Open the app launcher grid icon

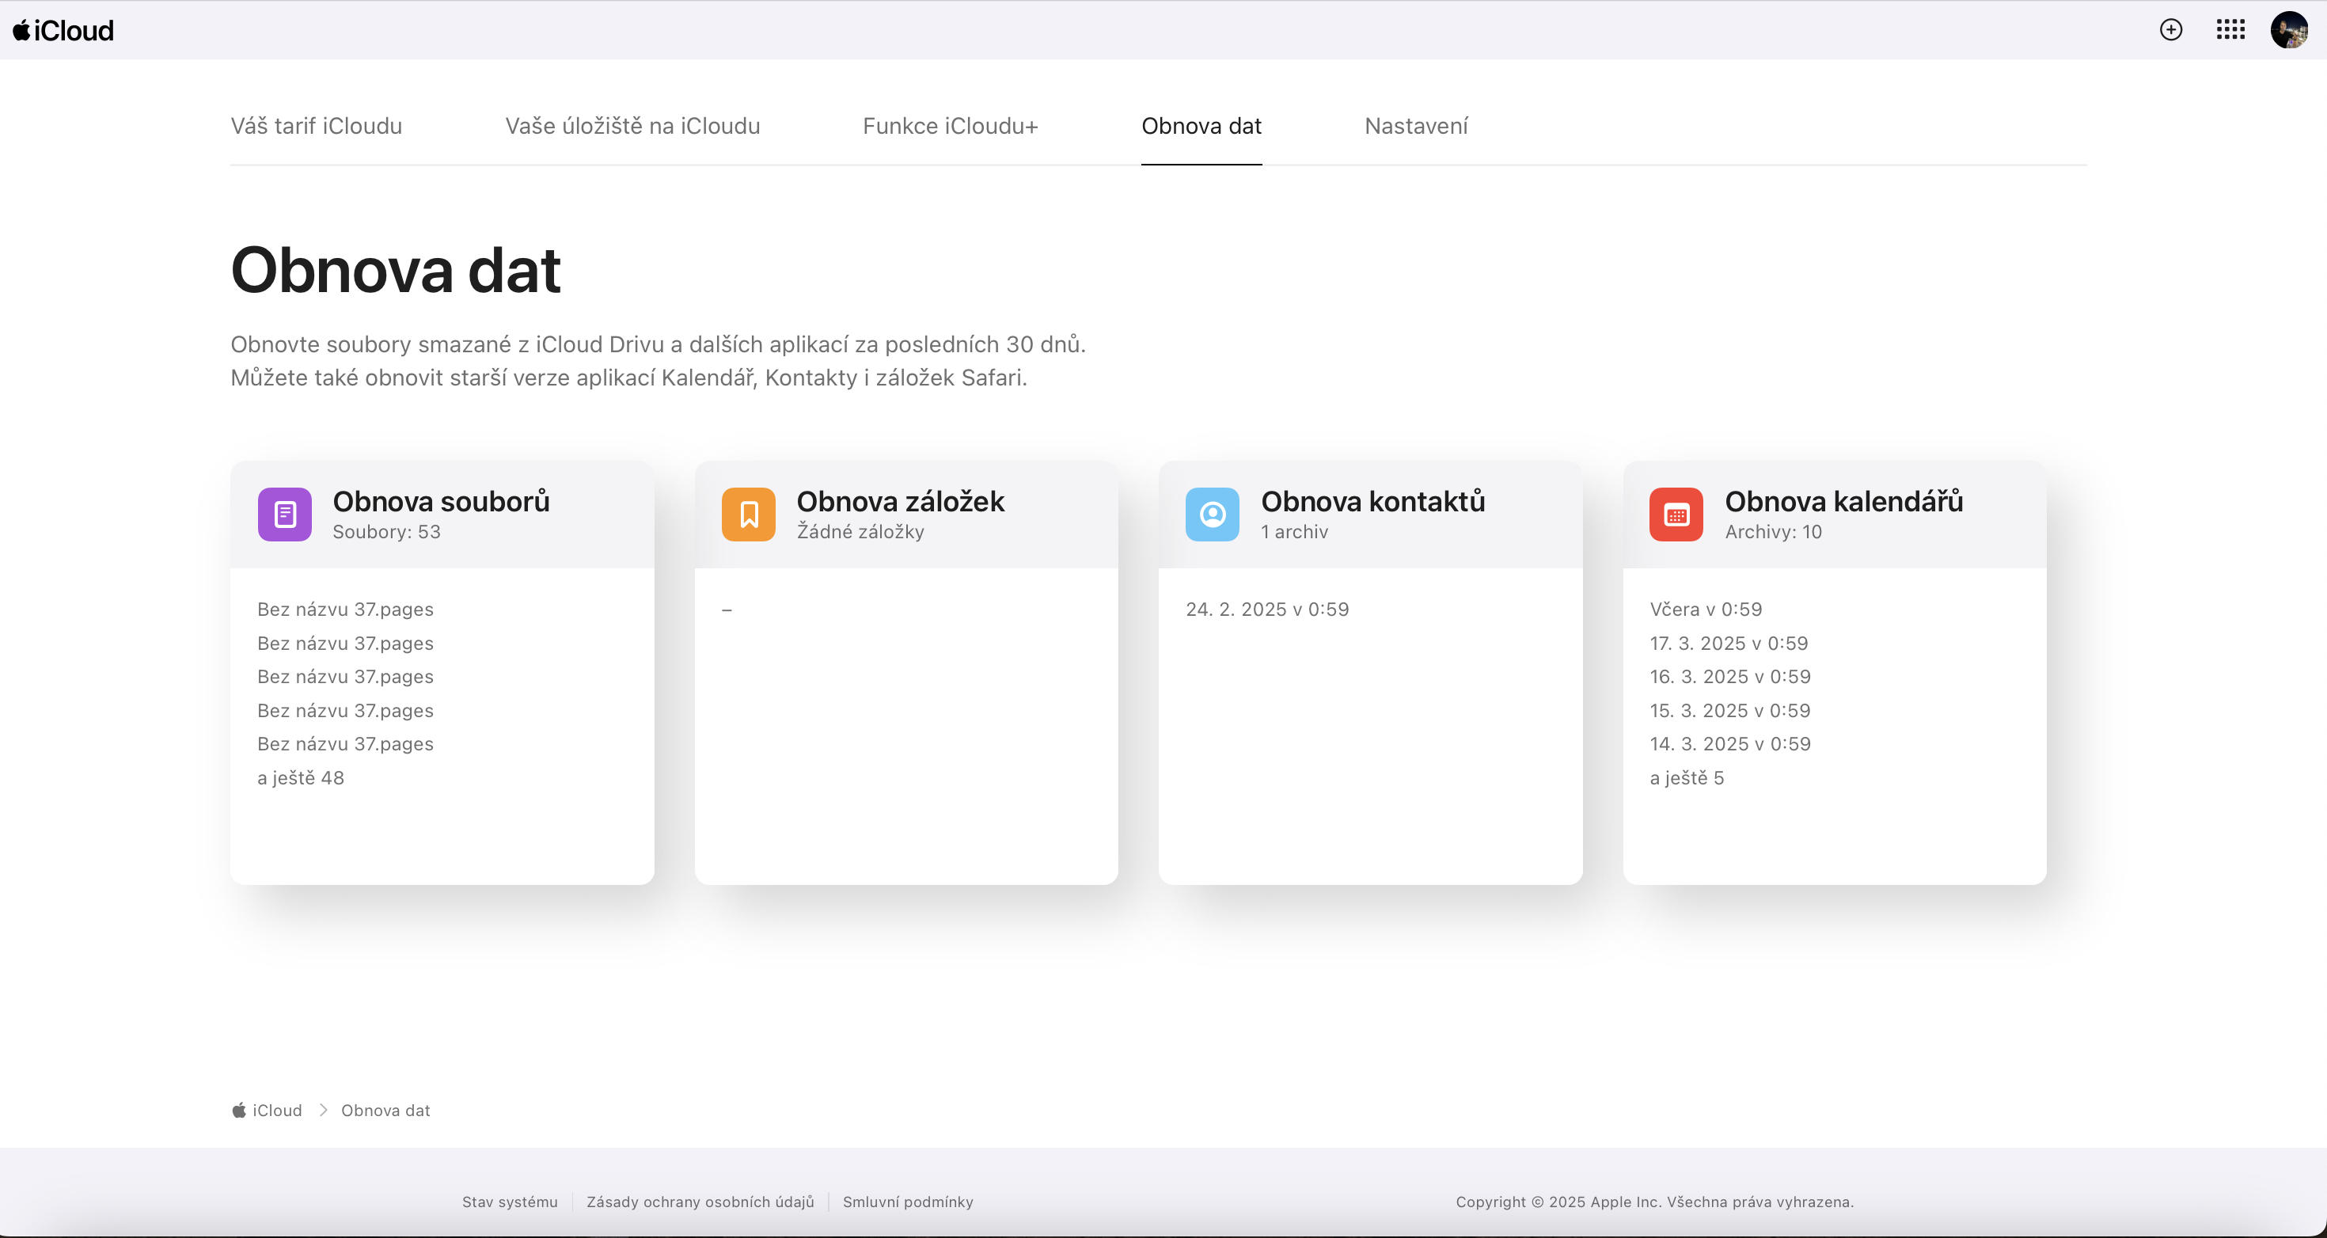2230,30
